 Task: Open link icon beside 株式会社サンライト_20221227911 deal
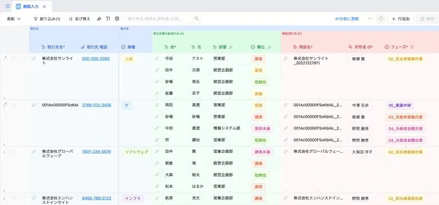(x=285, y=59)
